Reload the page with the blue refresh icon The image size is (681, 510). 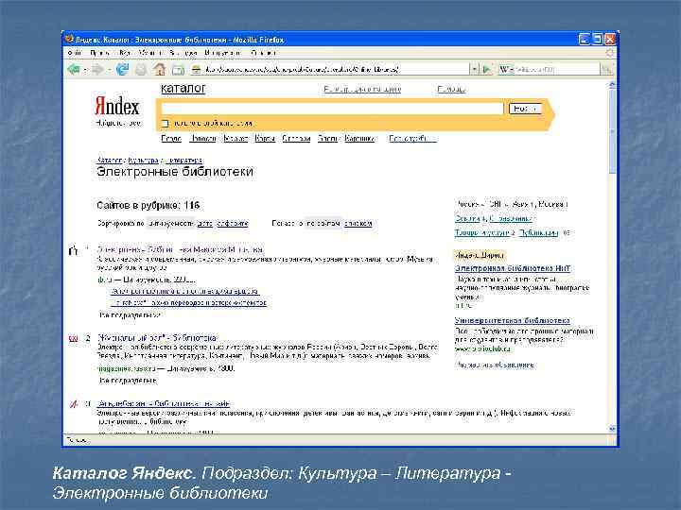pos(122,69)
